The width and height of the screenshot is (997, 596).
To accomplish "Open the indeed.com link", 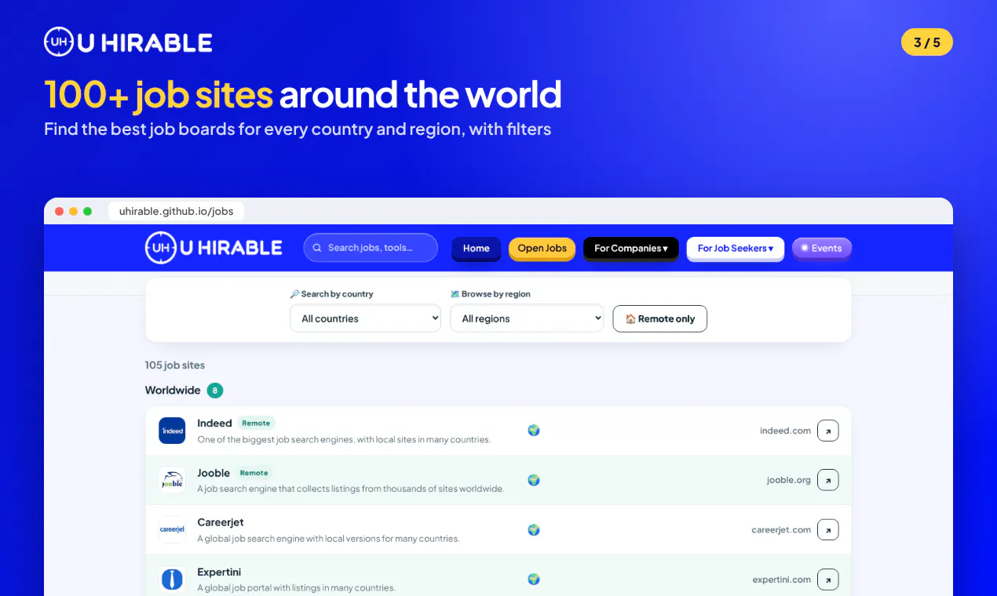I will tap(785, 431).
